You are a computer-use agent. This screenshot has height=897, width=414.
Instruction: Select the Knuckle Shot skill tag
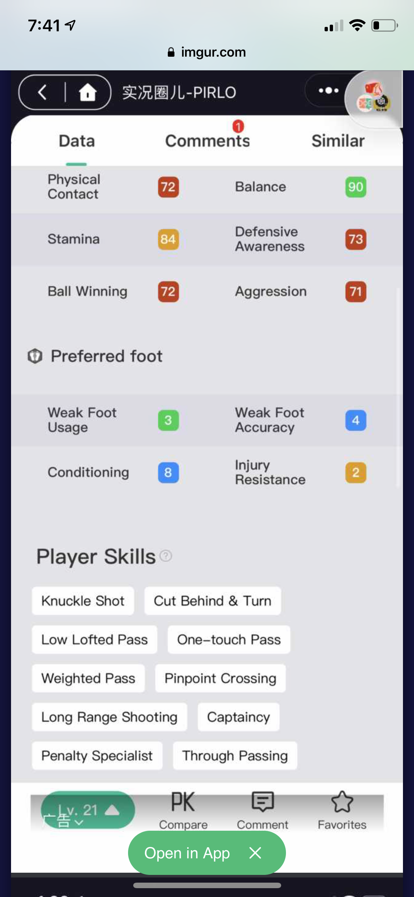click(x=83, y=601)
